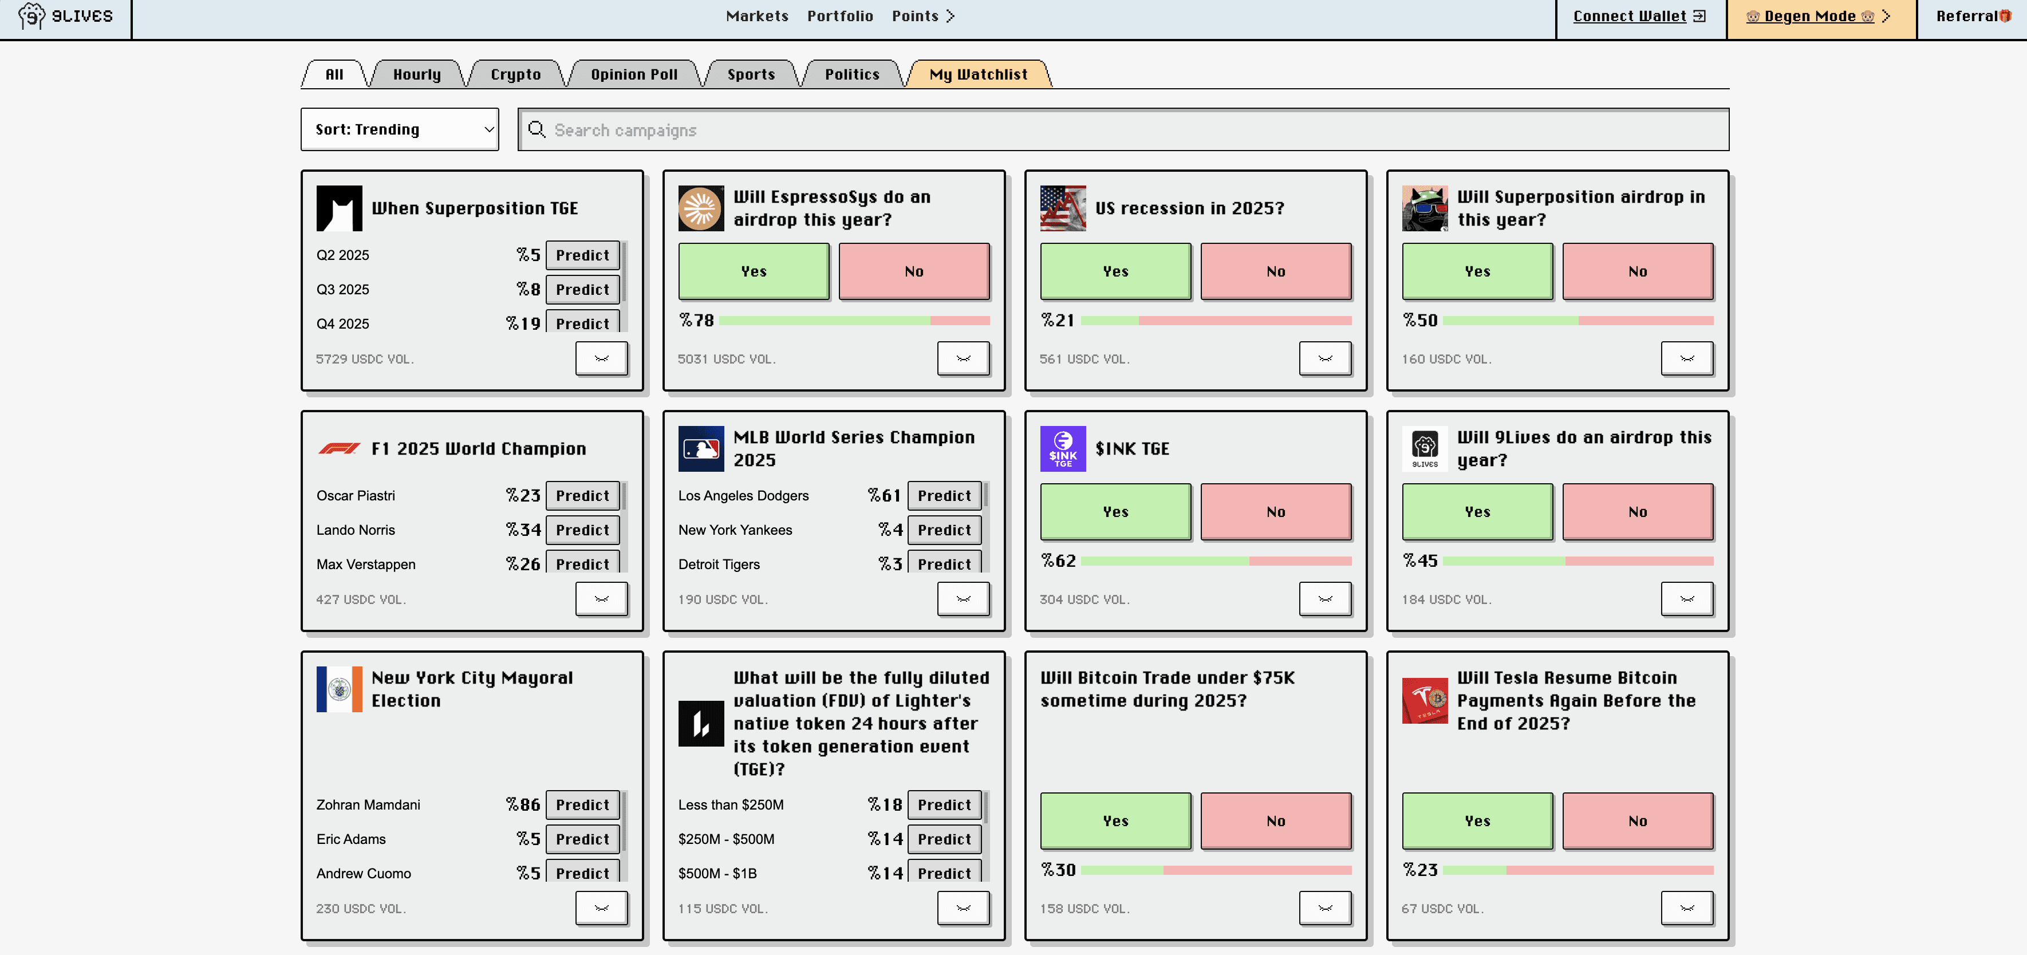Click the F1 logo icon
This screenshot has width=2027, height=955.
point(339,448)
